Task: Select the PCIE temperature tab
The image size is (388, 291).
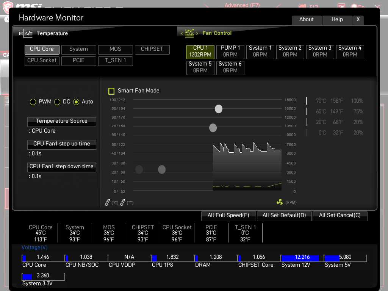Action: pos(79,61)
